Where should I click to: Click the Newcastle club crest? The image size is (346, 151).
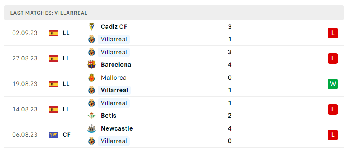point(91,128)
